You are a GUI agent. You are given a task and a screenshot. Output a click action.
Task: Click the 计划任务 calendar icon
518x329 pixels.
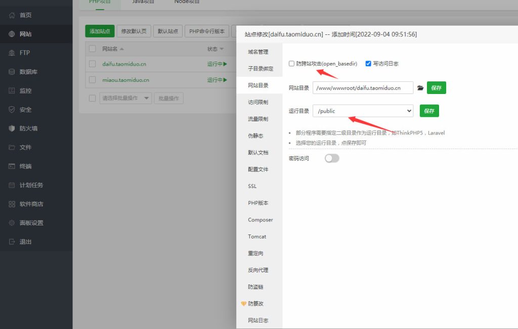[x=12, y=185]
